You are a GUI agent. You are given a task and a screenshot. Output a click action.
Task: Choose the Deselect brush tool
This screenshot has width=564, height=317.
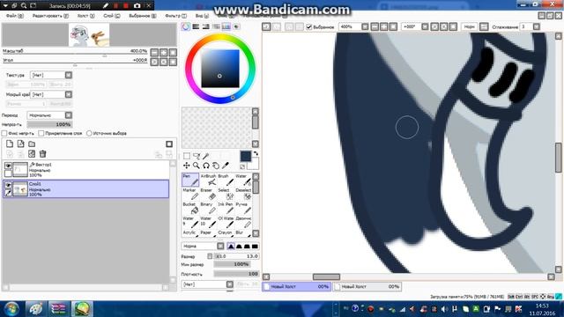click(243, 194)
